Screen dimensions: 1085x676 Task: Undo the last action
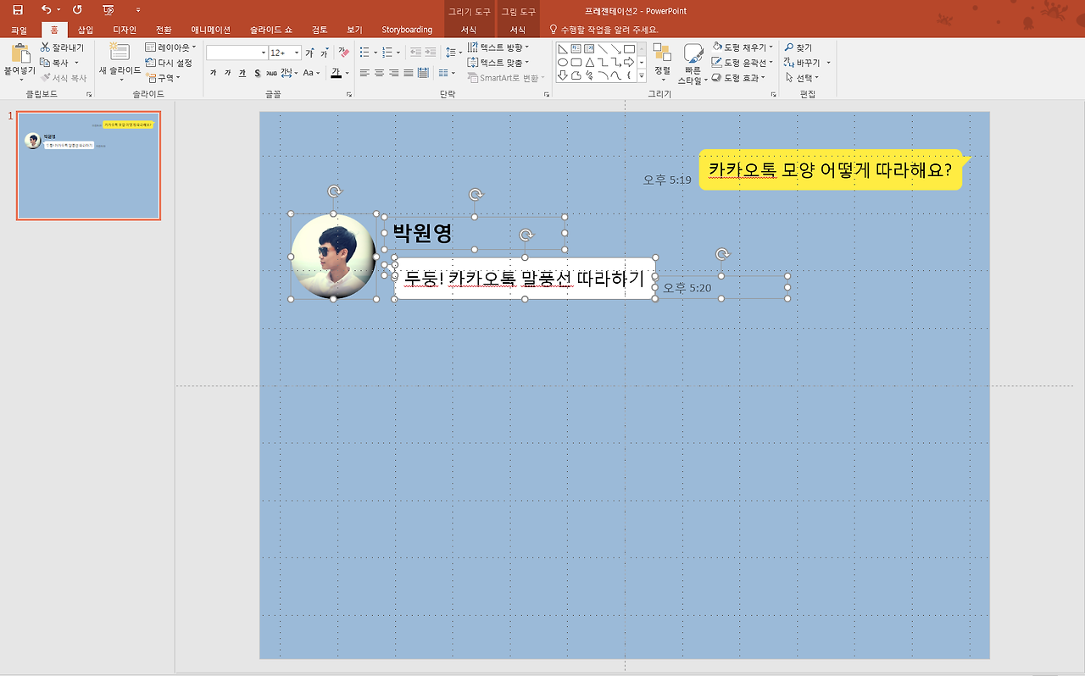click(x=46, y=10)
